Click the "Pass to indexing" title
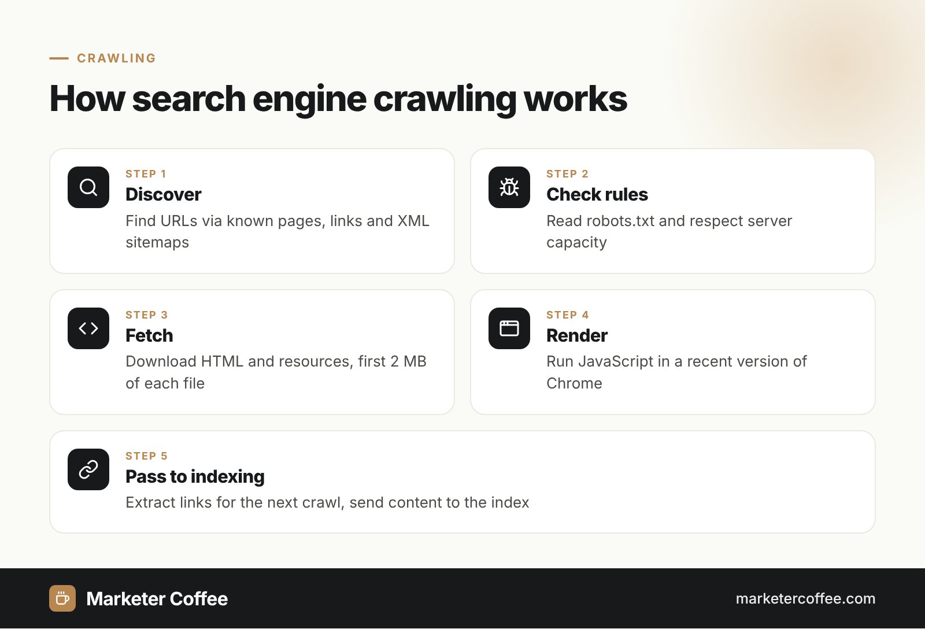Image resolution: width=925 pixels, height=629 pixels. (x=195, y=476)
